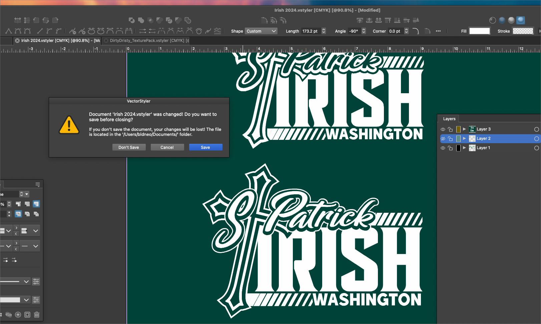Click the add circle plus icon

pos(18,315)
